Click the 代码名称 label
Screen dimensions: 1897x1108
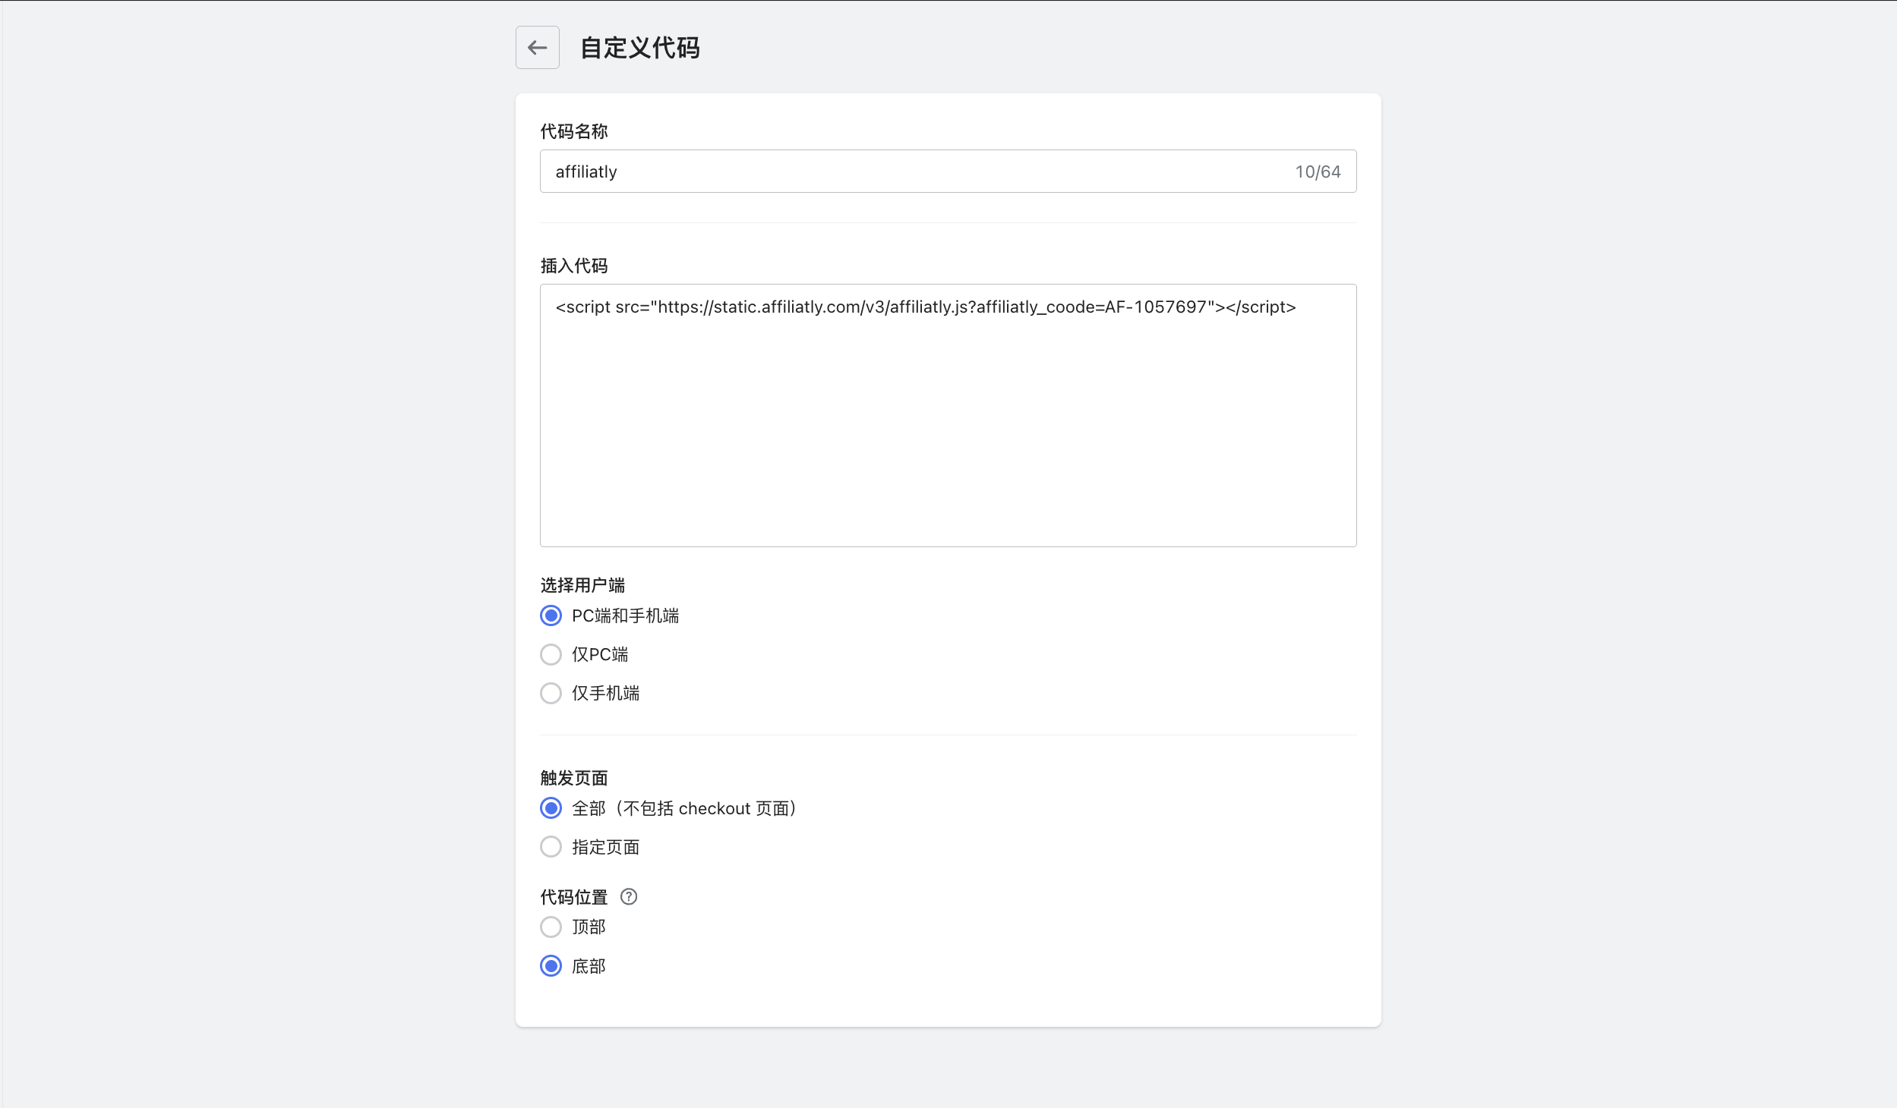(x=574, y=131)
